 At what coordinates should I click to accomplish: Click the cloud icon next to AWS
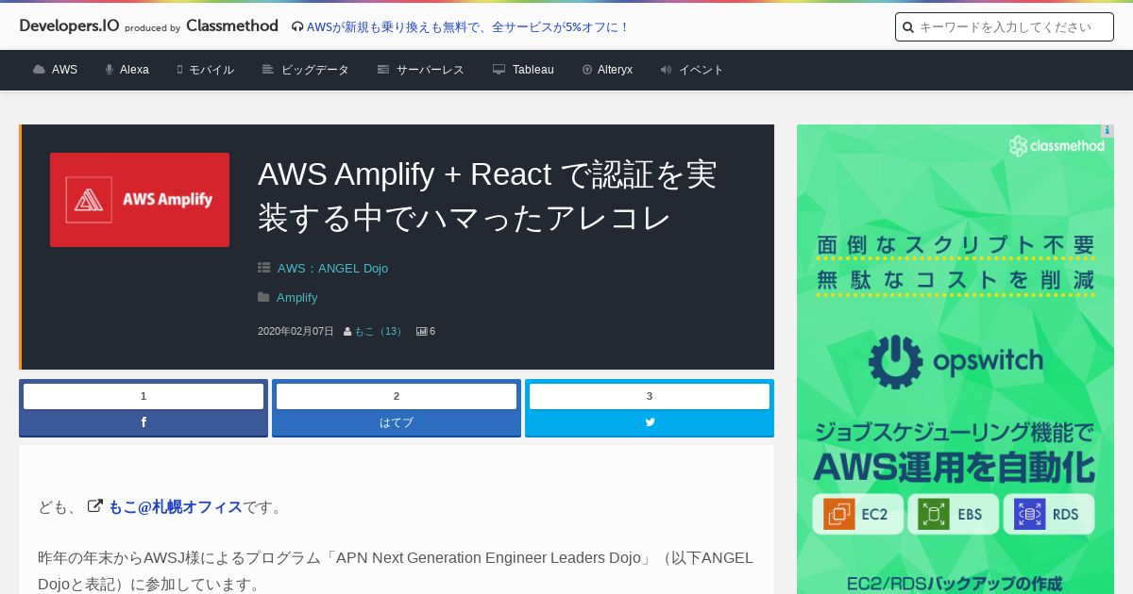pyautogui.click(x=39, y=70)
